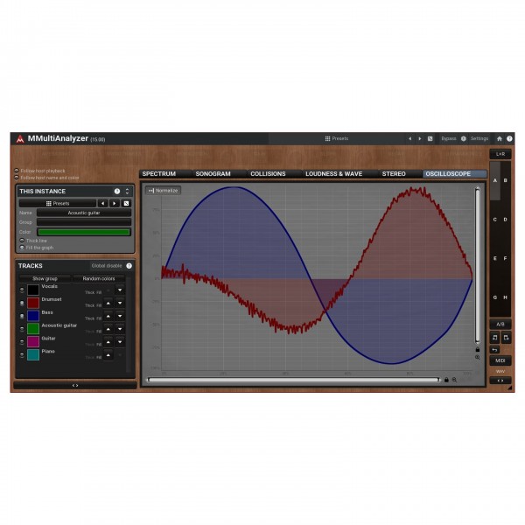Enable Follow host playback
The image size is (525, 525).
click(x=17, y=171)
